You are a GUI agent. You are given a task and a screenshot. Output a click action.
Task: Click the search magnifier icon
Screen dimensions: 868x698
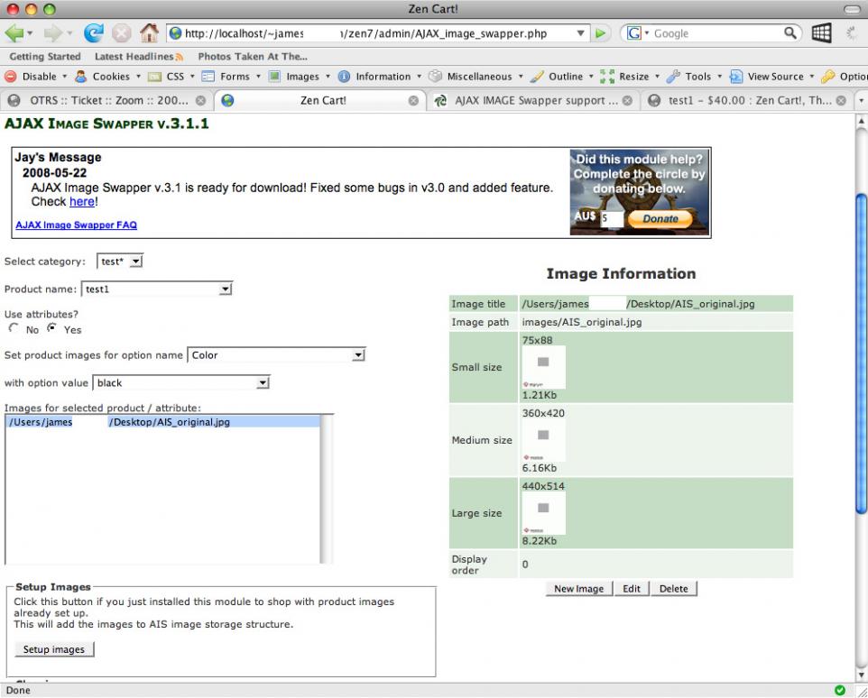[x=790, y=33]
